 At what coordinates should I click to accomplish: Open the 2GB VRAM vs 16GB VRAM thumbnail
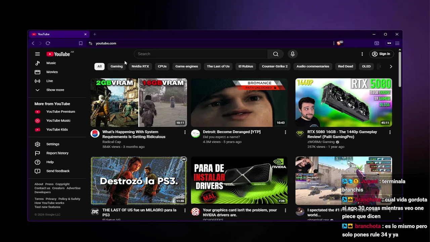tap(139, 103)
